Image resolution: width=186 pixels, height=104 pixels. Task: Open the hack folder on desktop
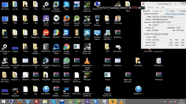click(x=108, y=20)
